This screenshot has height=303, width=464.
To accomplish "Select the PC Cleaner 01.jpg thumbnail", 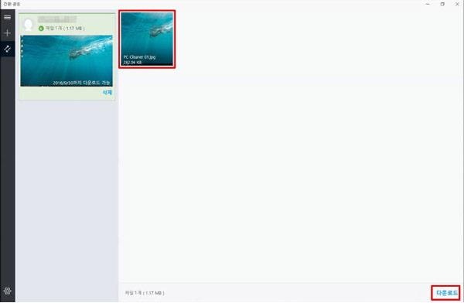I will click(147, 39).
